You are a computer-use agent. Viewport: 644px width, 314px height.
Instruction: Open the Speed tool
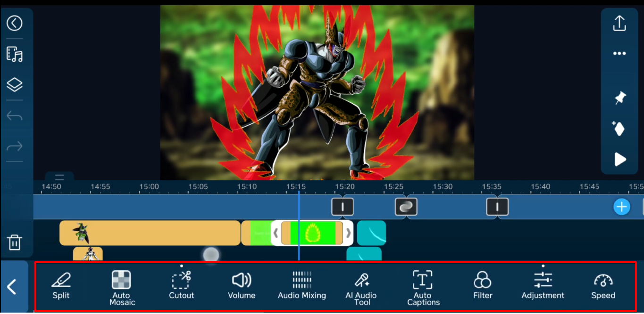point(603,286)
